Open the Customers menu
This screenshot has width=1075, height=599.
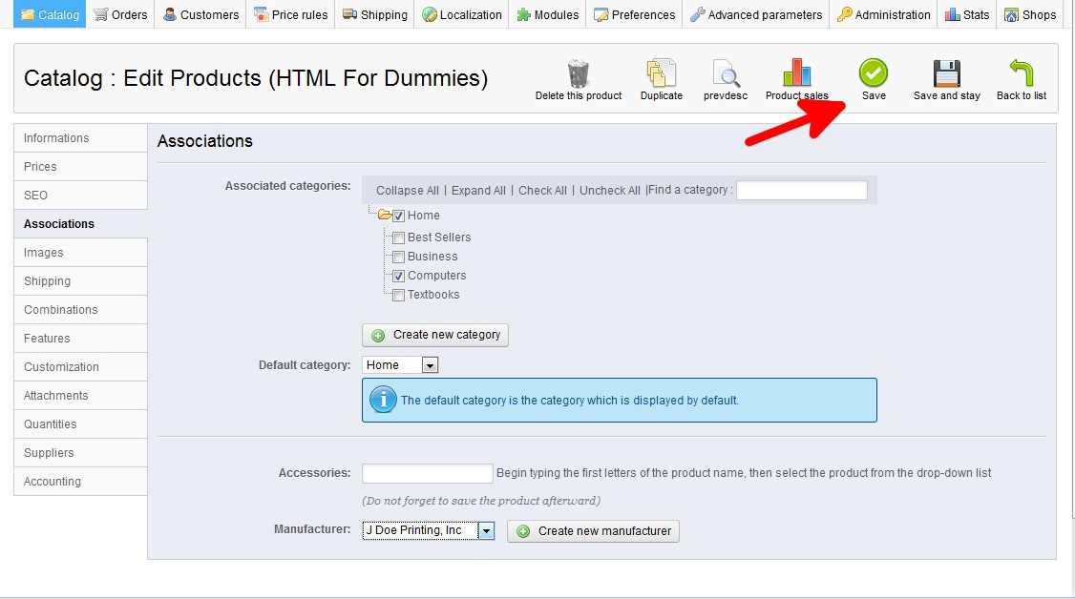(200, 14)
